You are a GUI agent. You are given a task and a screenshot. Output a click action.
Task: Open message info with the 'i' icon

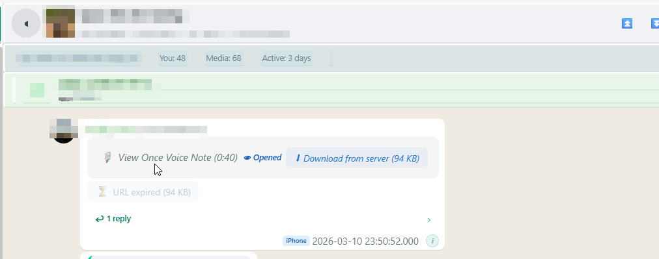[432, 241]
